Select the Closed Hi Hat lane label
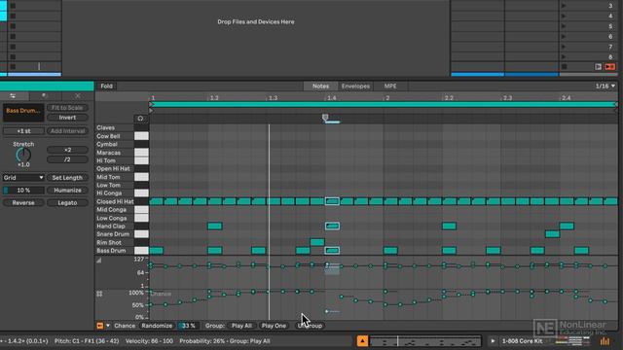623x350 pixels. click(x=115, y=201)
